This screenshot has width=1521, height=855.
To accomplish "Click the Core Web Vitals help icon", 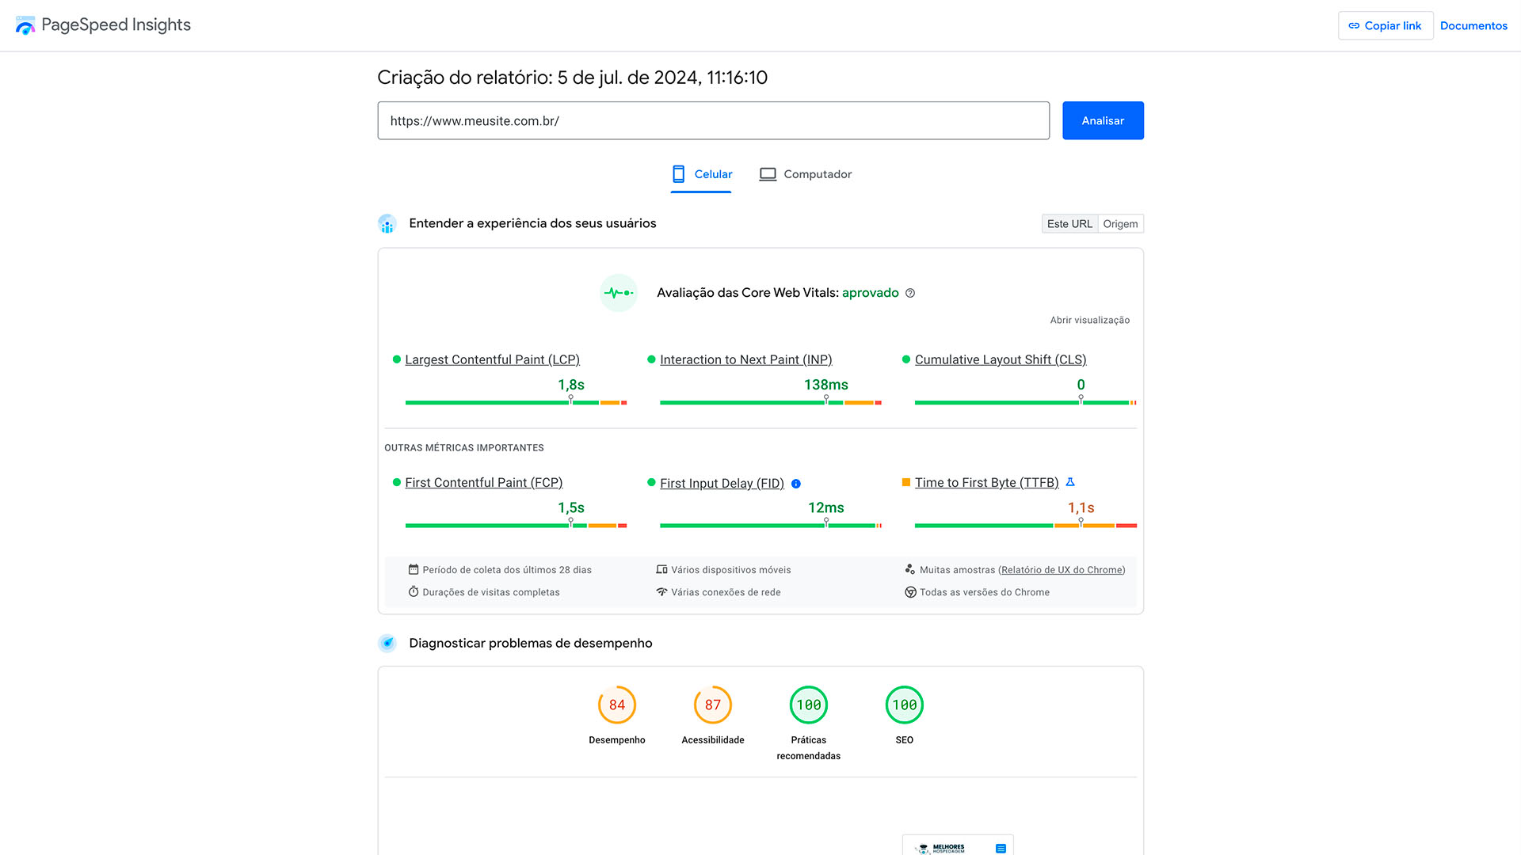I will pyautogui.click(x=911, y=292).
